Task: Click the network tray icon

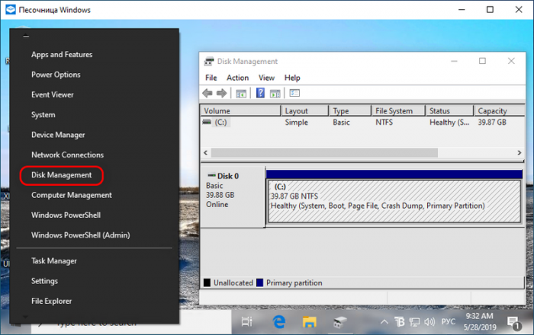Action: tap(414, 322)
